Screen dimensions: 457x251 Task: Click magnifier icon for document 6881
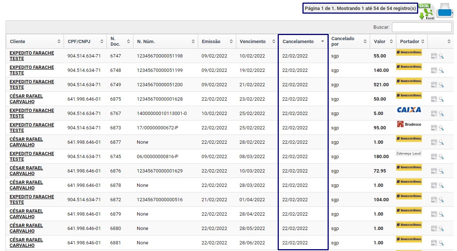click(x=441, y=243)
